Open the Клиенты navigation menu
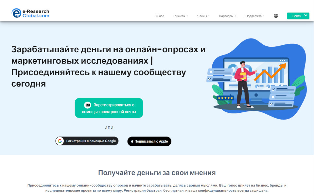 tap(179, 16)
